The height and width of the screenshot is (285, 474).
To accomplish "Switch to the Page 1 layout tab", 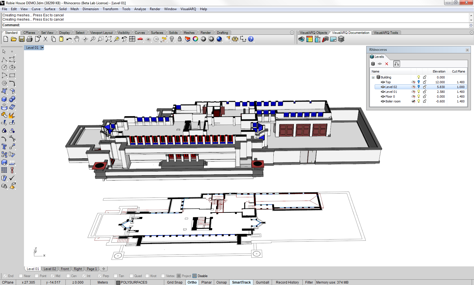I will pyautogui.click(x=92, y=269).
